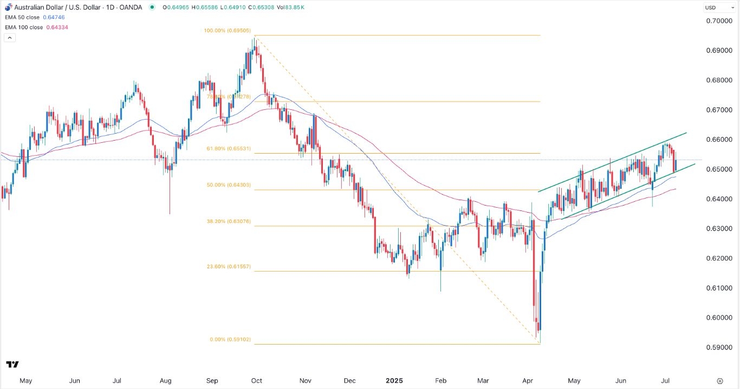The image size is (740, 389).
Task: Click the TradingView watermark logo
Action: 14,365
